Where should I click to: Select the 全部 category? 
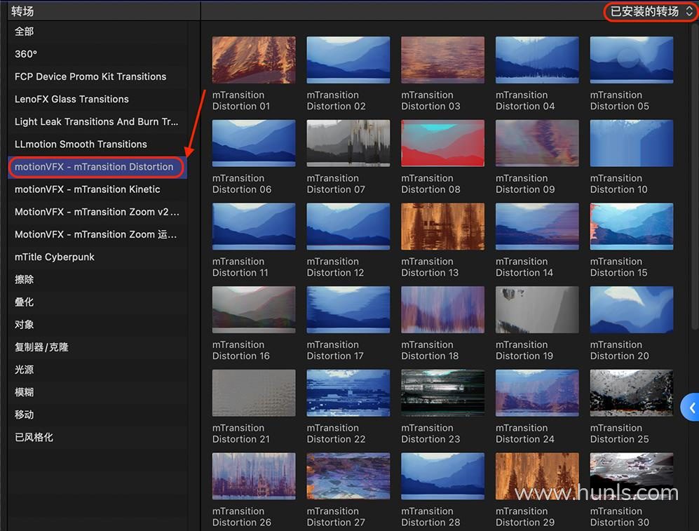coord(97,32)
